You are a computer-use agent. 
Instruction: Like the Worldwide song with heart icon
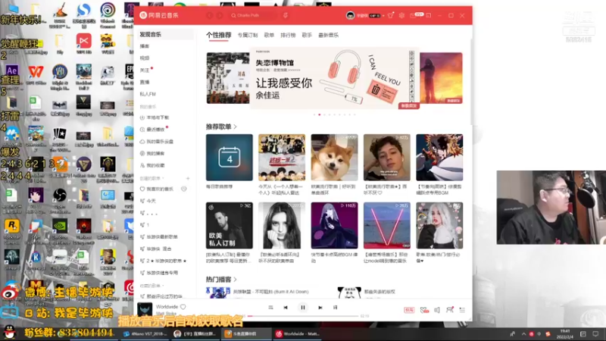(183, 307)
